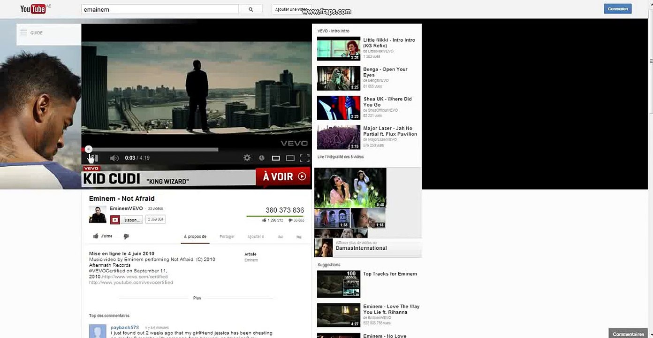This screenshot has height=338, width=653.
Task: Click the view count 380 373 836
Action: pos(285,210)
